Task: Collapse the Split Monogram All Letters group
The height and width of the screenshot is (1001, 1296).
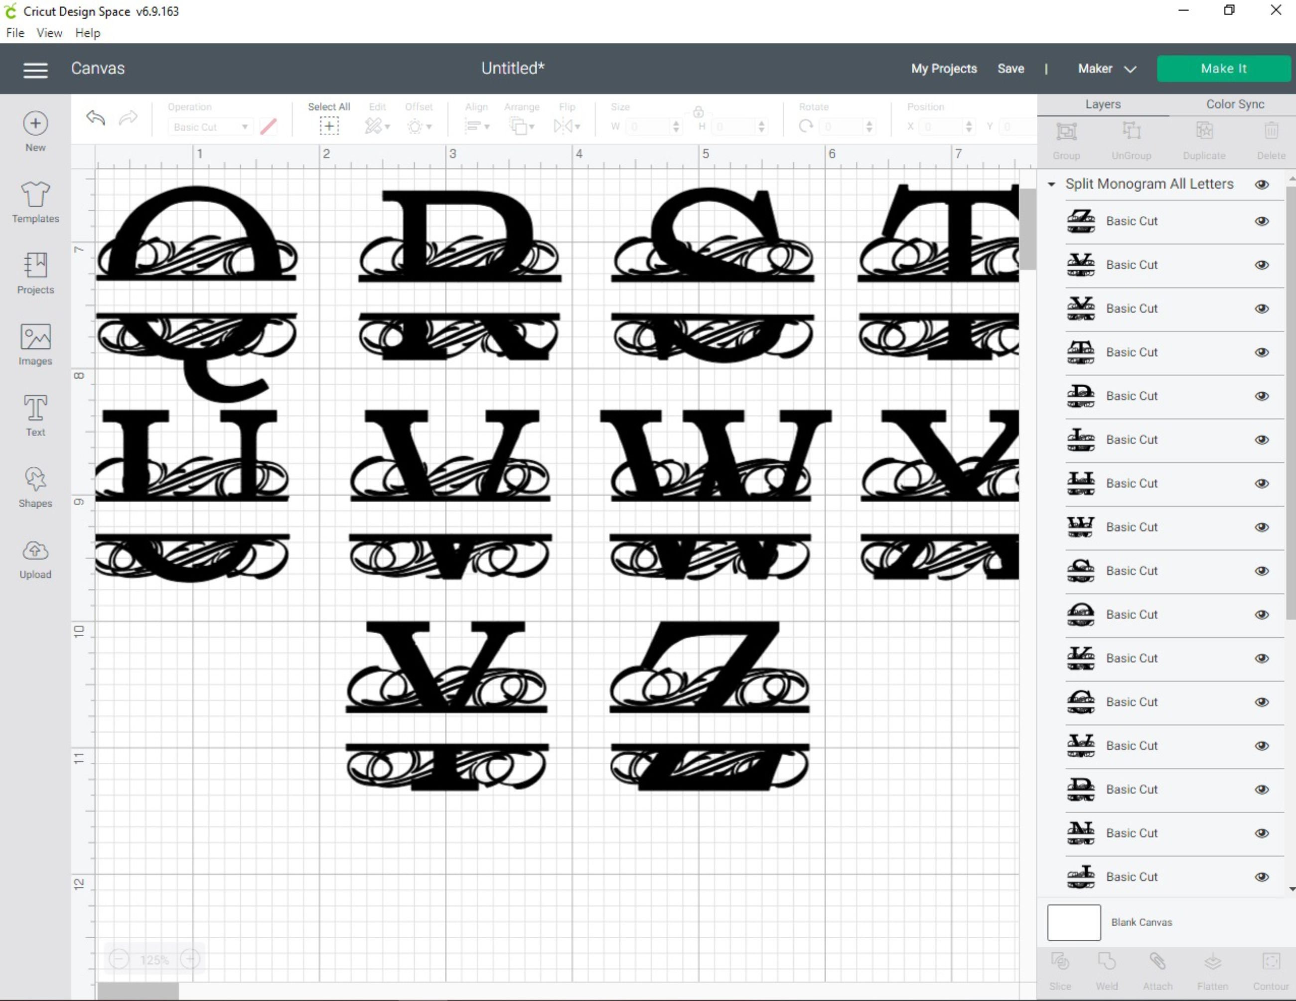Action: tap(1050, 184)
